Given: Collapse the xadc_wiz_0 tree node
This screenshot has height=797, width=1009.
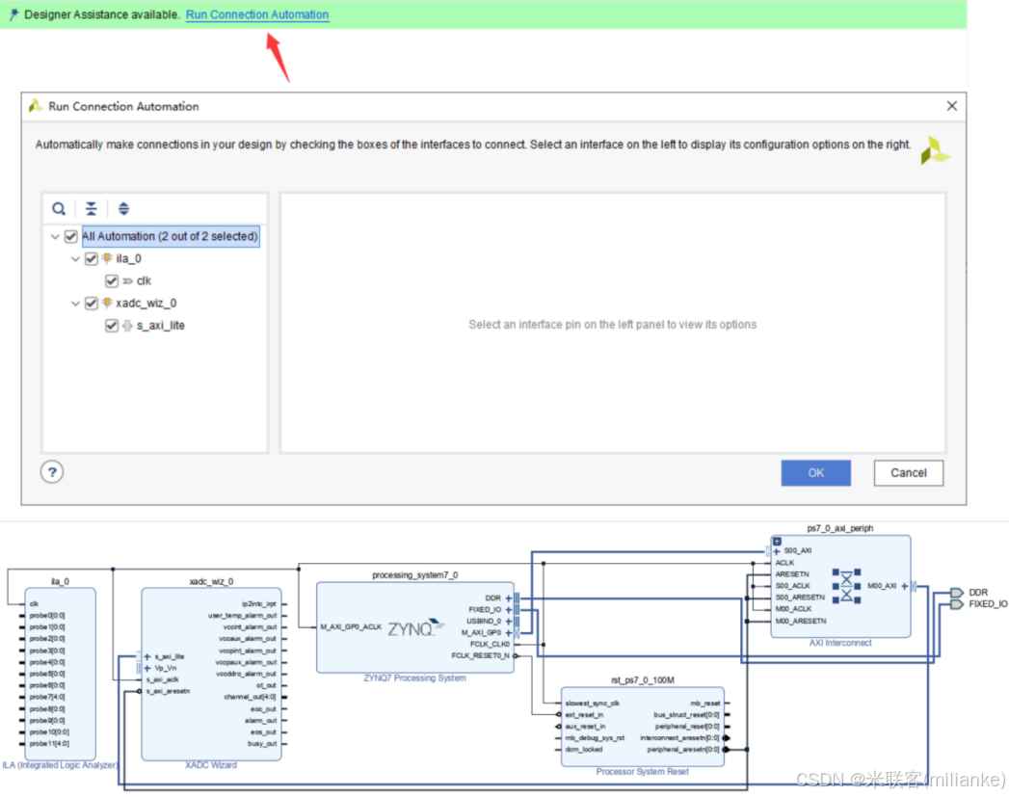Looking at the screenshot, I should [75, 303].
